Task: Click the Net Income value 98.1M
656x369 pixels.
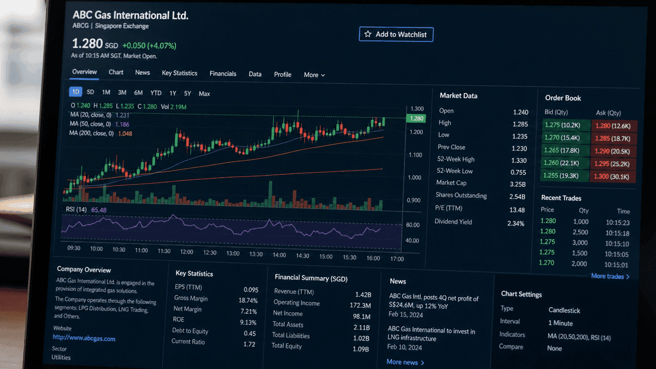Action: [x=362, y=316]
